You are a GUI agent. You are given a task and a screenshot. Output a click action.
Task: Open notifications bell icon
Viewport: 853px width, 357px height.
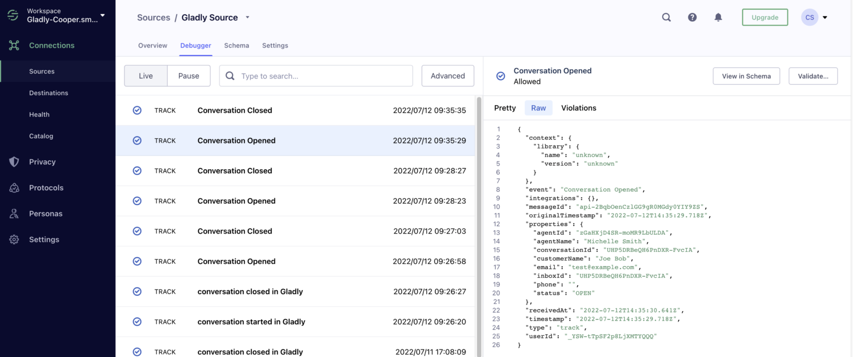(718, 17)
